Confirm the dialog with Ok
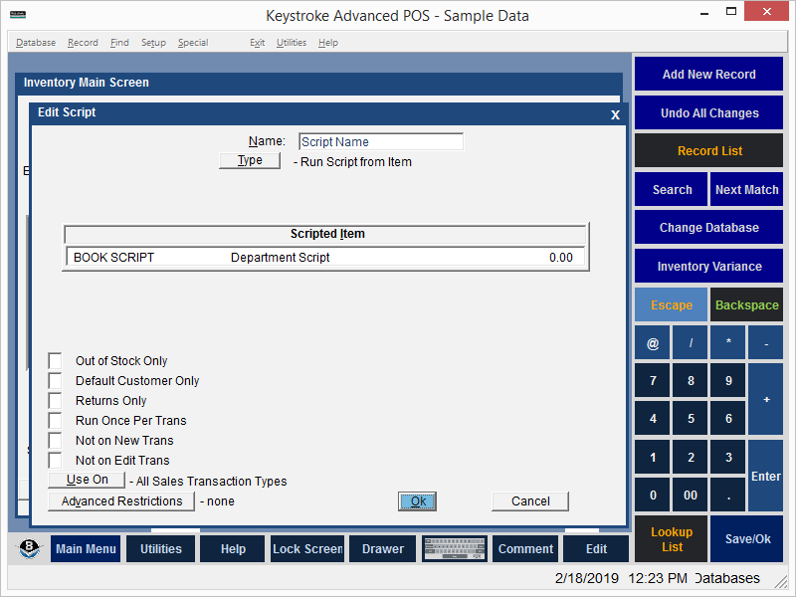796x597 pixels. coord(418,500)
